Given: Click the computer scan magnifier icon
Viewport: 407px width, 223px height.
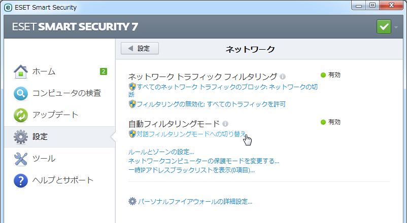Looking at the screenshot, I should 20,93.
